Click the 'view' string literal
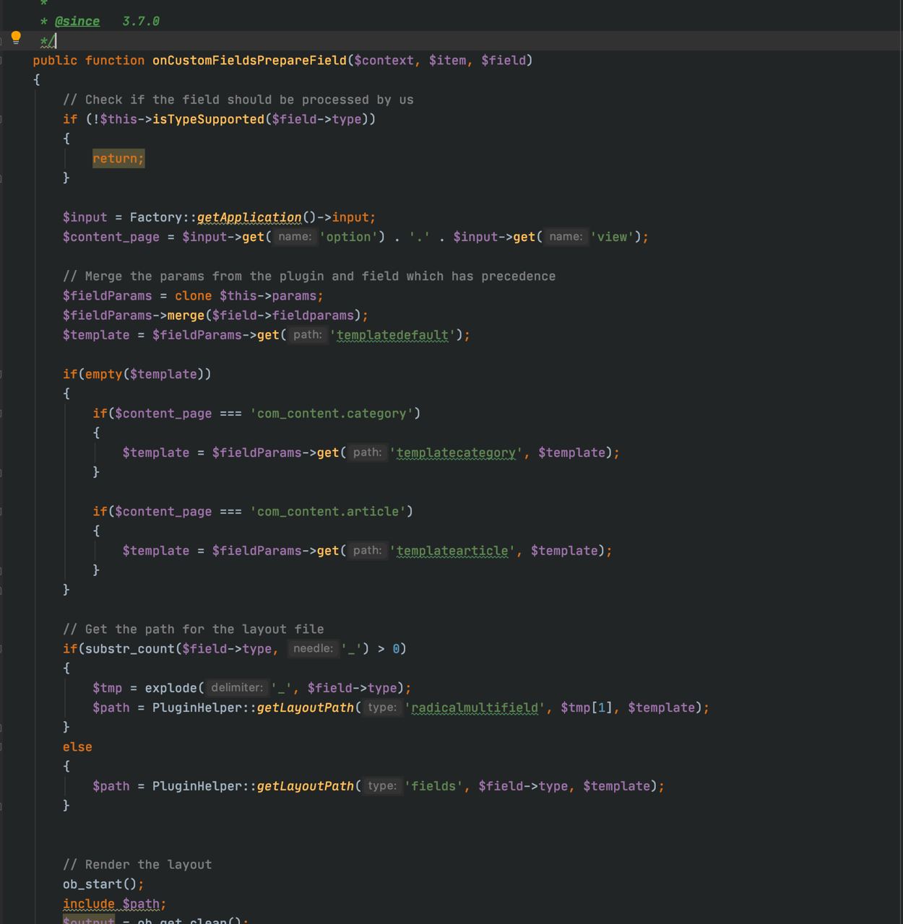The image size is (903, 924). point(612,237)
